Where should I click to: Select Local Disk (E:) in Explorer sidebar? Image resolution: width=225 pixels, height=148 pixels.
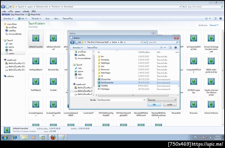pos(15,70)
